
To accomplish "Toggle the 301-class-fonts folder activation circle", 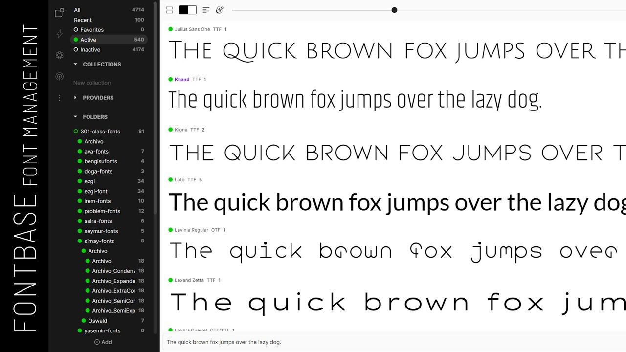I will (x=76, y=132).
